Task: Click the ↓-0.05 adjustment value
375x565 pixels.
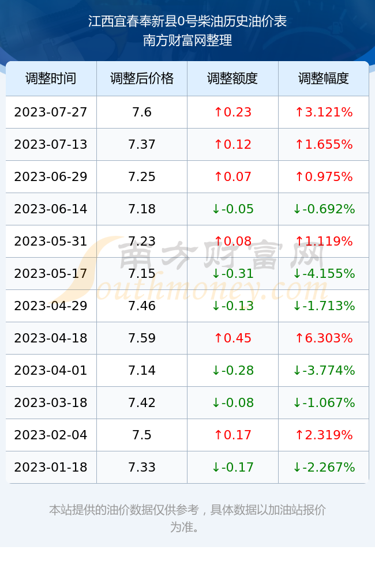Action: [x=232, y=209]
